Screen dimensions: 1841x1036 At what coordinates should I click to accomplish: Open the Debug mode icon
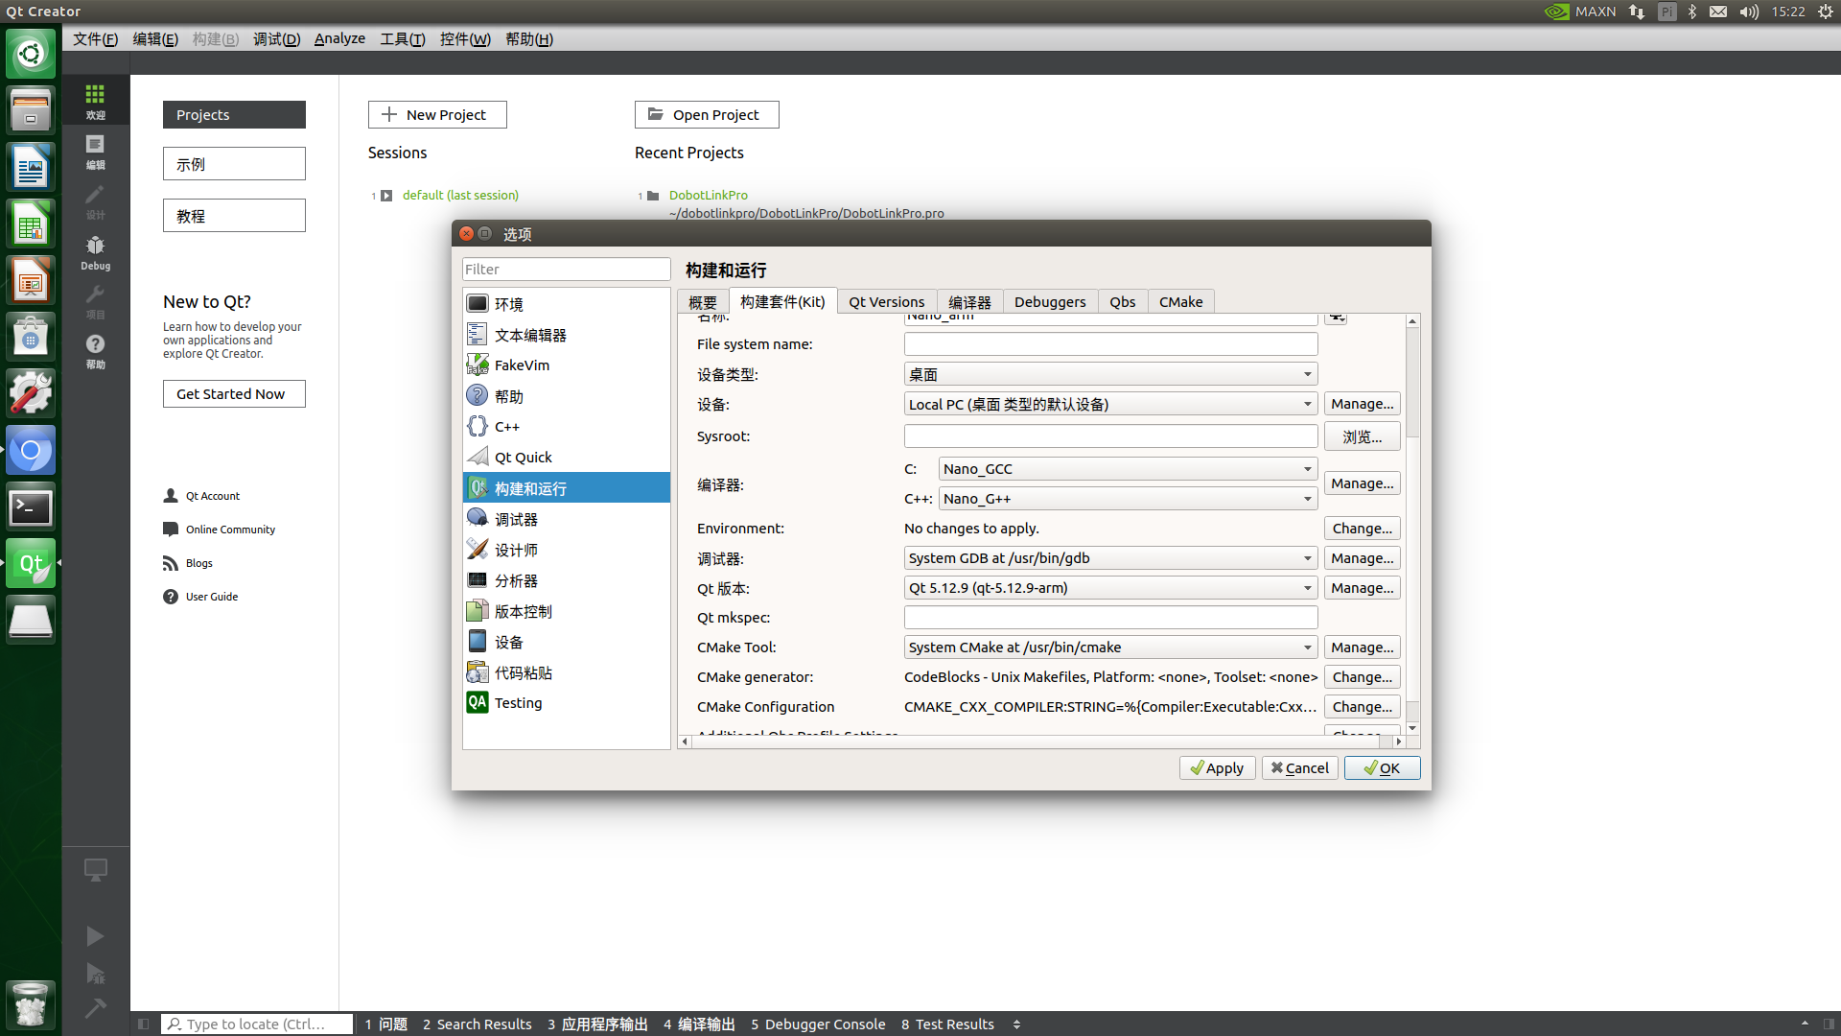(95, 252)
